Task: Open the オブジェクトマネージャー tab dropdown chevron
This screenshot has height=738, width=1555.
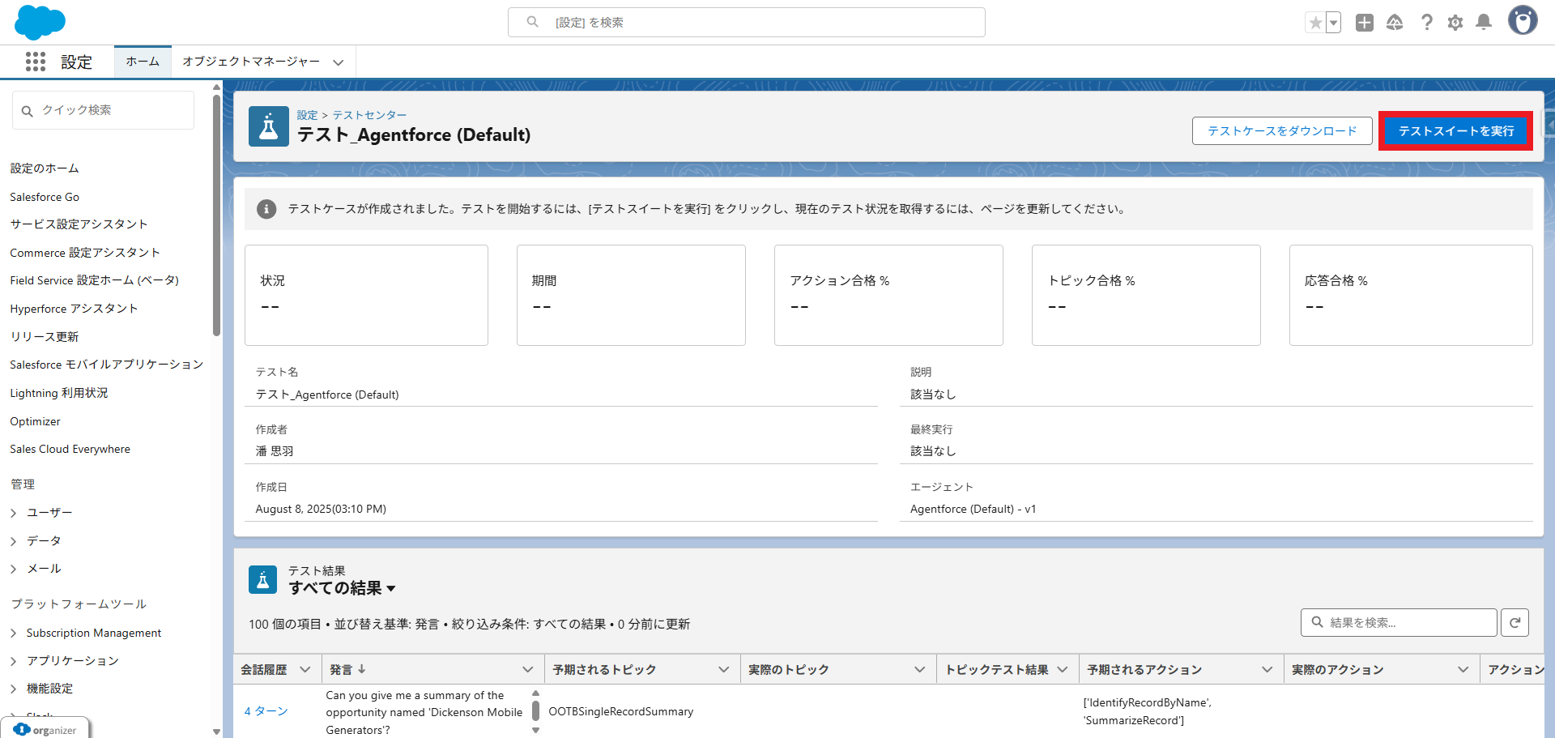Action: 339,62
